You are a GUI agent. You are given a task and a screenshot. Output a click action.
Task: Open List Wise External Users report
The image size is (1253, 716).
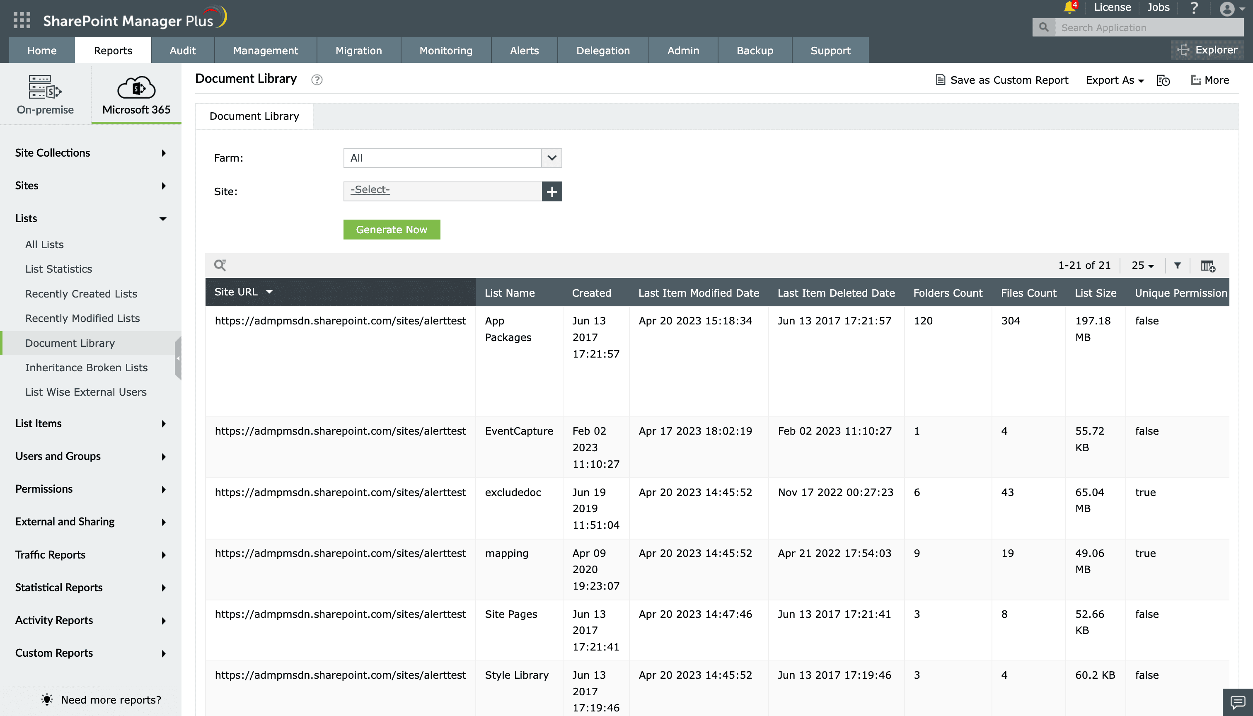(86, 392)
